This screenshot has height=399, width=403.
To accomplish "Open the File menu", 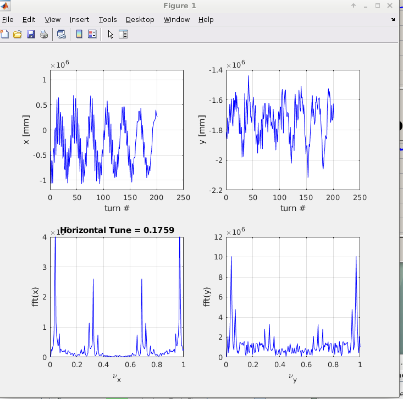I will 8,19.
